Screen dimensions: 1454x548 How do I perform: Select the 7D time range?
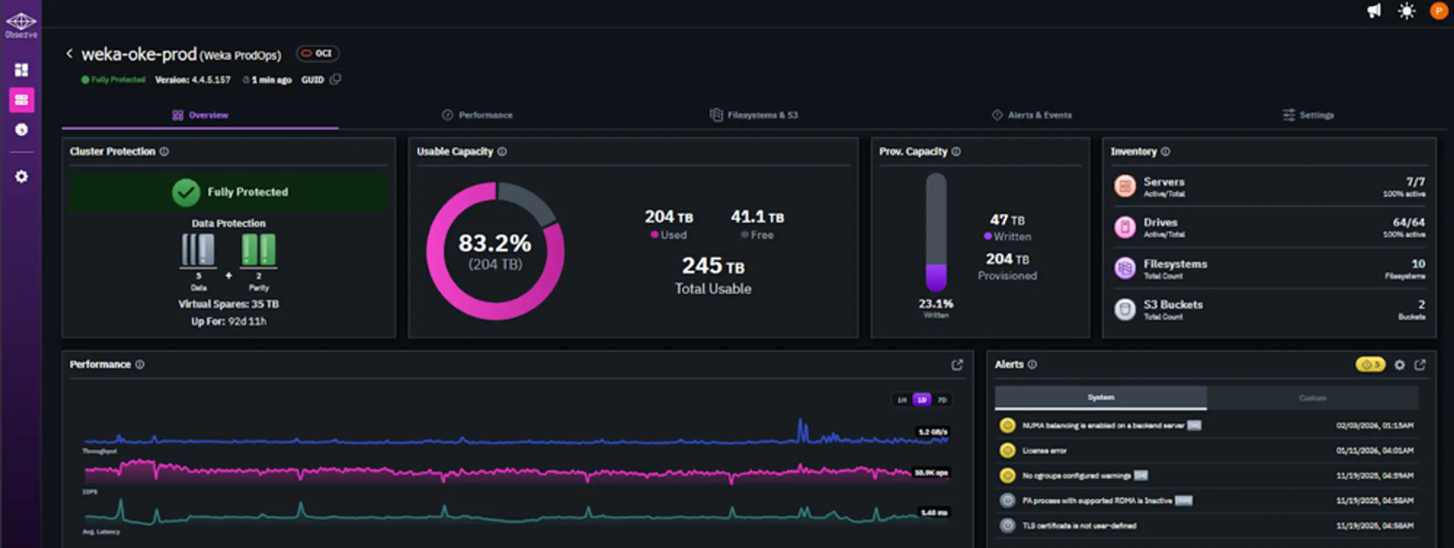click(942, 400)
